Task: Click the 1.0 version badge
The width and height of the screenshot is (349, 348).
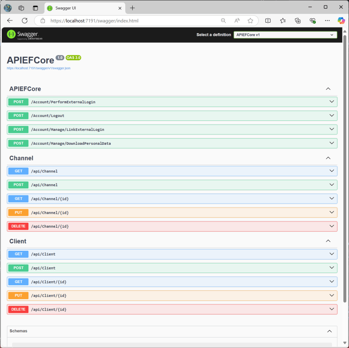Action: click(60, 58)
